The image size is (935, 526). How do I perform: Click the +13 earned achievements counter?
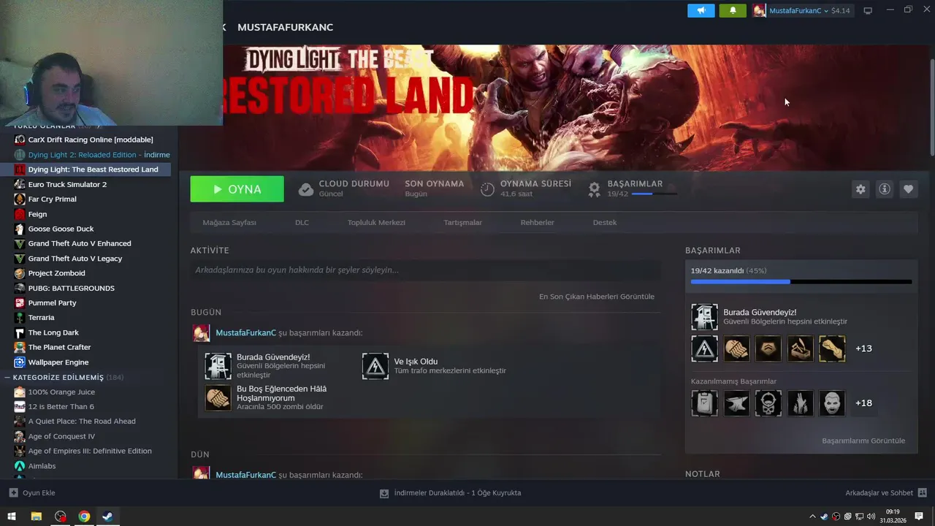tap(863, 348)
